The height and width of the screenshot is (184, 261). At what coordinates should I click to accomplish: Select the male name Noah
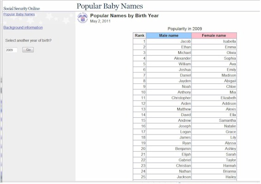coord(186,86)
